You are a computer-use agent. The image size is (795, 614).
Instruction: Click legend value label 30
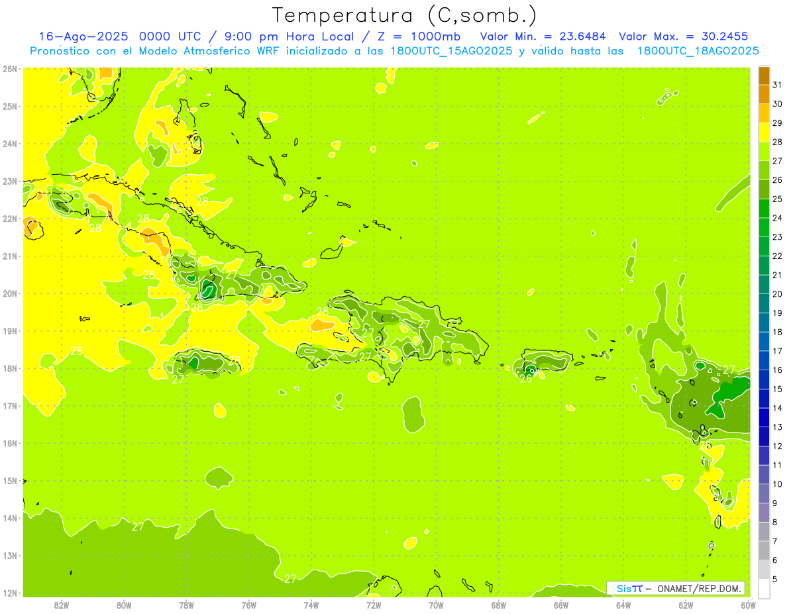coord(777,104)
